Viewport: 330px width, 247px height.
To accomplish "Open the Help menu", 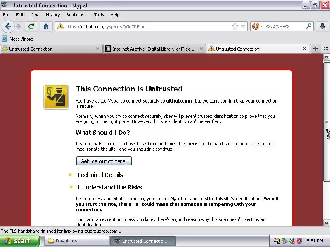I will [115, 15].
